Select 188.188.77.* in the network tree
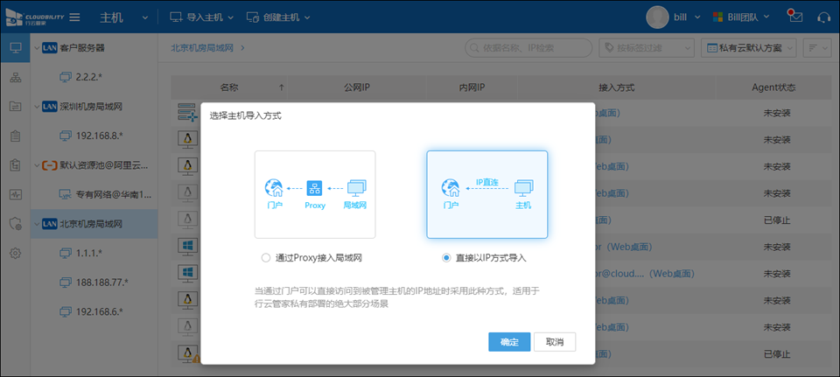The width and height of the screenshot is (840, 377). coord(103,282)
